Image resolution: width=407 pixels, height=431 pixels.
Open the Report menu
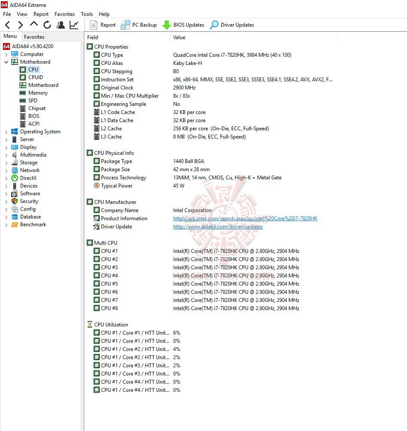point(41,14)
